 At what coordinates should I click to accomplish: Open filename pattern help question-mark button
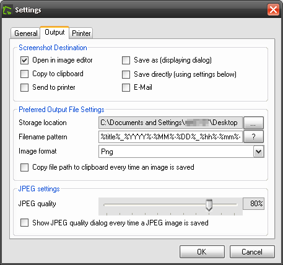point(253,137)
